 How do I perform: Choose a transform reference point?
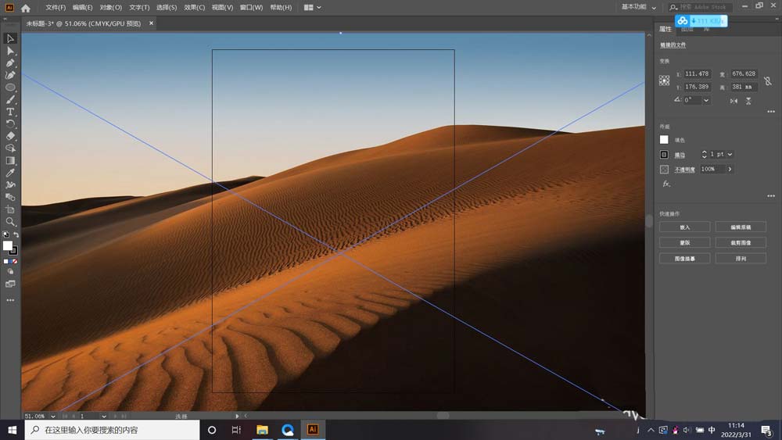click(x=664, y=80)
